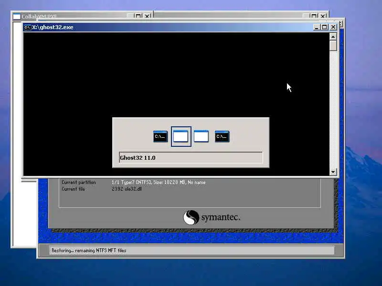Click the '2392 ole32.dll' file value
The width and height of the screenshot is (382, 286).
click(x=127, y=189)
